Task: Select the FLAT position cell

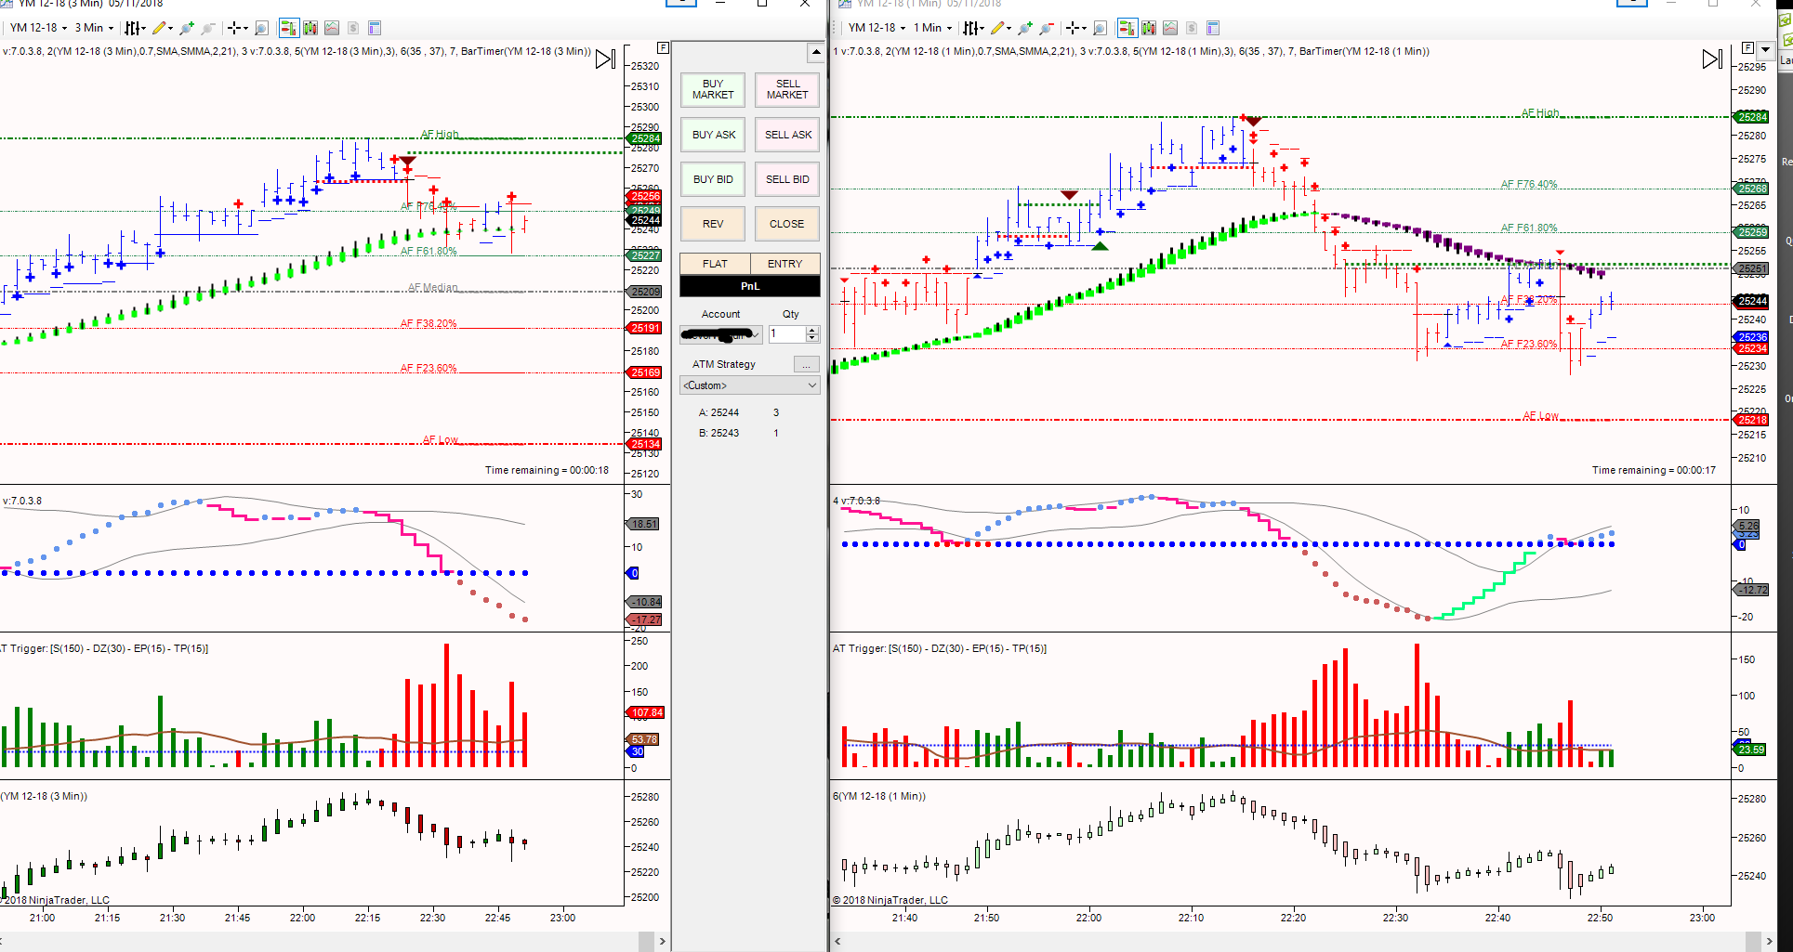Action: click(x=715, y=264)
